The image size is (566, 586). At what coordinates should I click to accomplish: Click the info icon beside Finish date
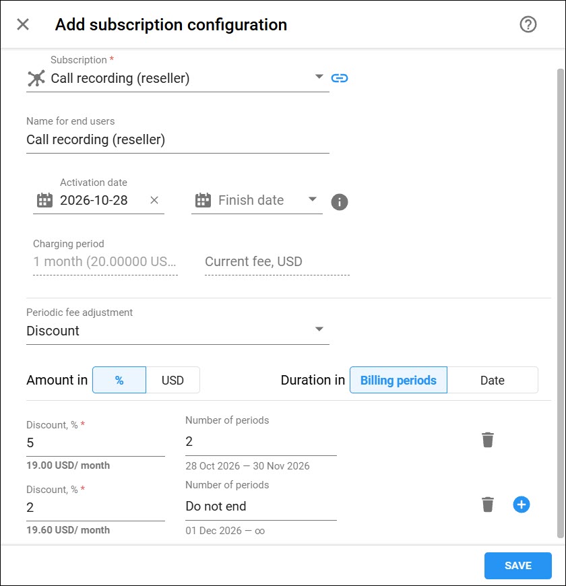(340, 202)
